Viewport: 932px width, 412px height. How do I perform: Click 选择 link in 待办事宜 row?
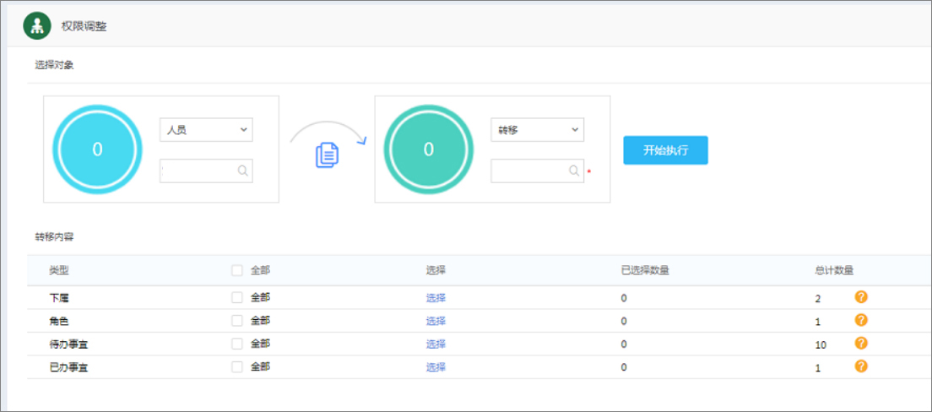436,344
